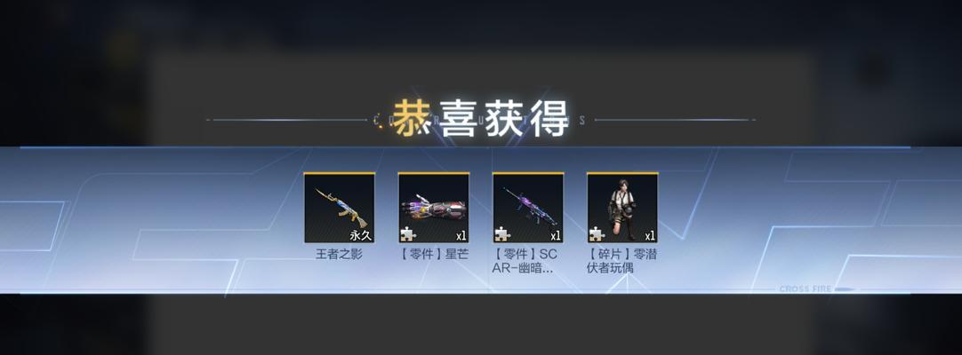
Task: Click puzzle piece icon on 零潜伏者玩偶 item
Action: click(597, 233)
